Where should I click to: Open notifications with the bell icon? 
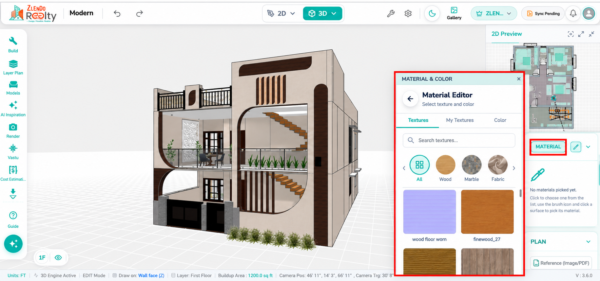[573, 13]
